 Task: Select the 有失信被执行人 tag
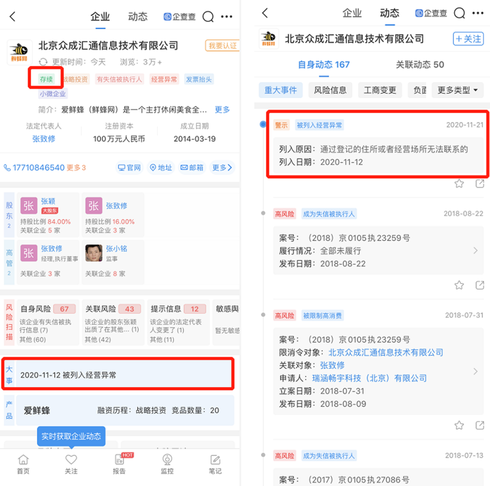click(x=119, y=79)
